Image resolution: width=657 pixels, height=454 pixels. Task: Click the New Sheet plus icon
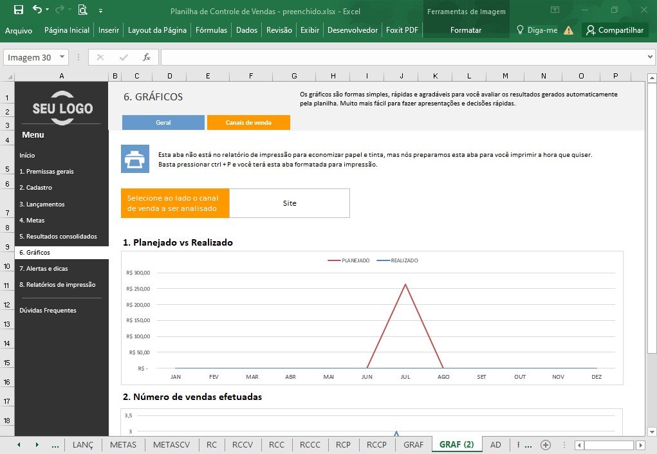546,445
